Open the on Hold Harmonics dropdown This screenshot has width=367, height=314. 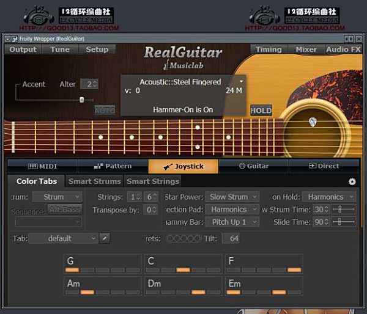(x=329, y=197)
